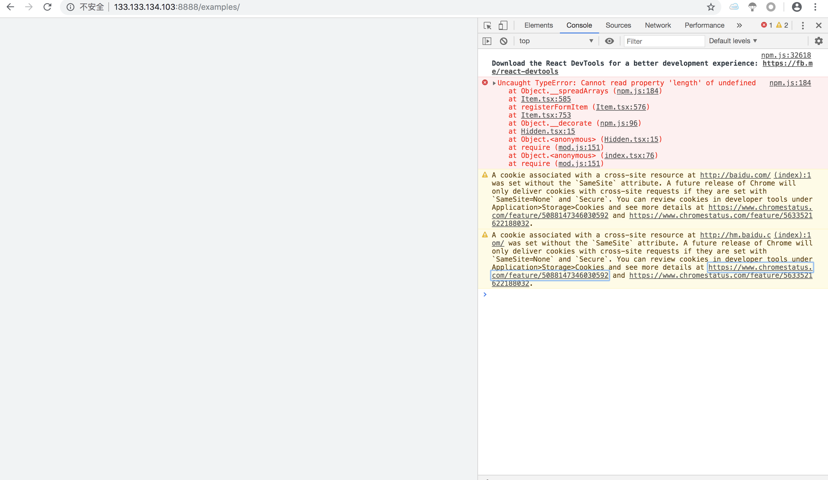
Task: Open the Network tab
Action: pyautogui.click(x=658, y=25)
